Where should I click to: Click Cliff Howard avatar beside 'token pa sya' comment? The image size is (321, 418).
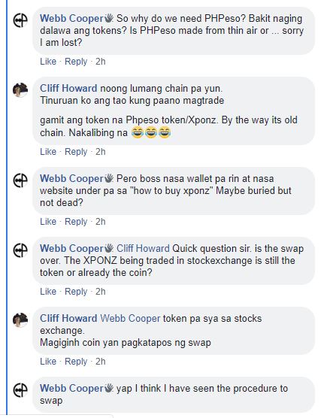(x=20, y=320)
